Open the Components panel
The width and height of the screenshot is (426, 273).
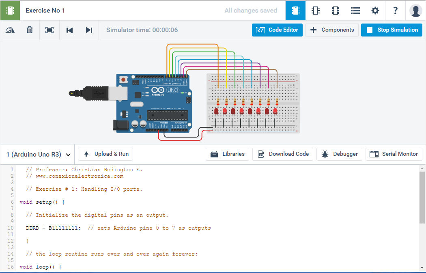pos(332,30)
